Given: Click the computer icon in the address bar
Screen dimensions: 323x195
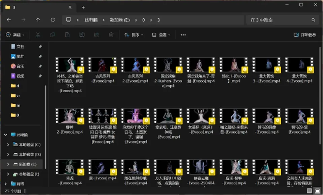Looking at the screenshot, I should (68, 20).
